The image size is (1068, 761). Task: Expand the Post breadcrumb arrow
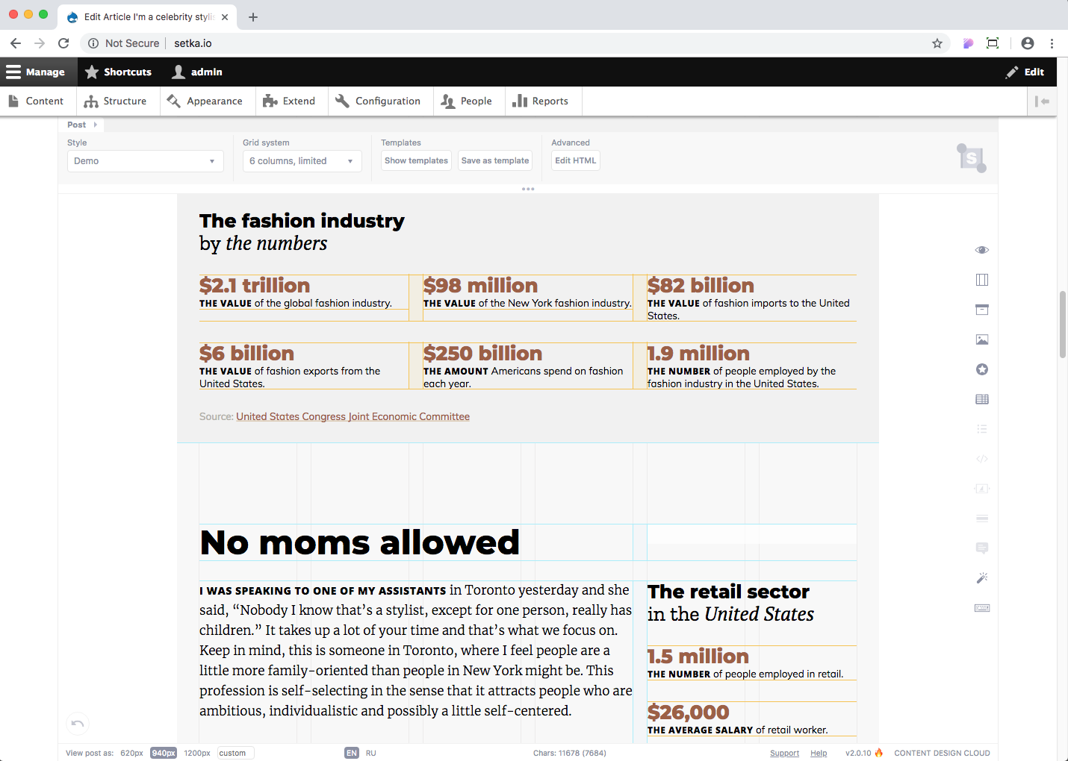(x=95, y=125)
